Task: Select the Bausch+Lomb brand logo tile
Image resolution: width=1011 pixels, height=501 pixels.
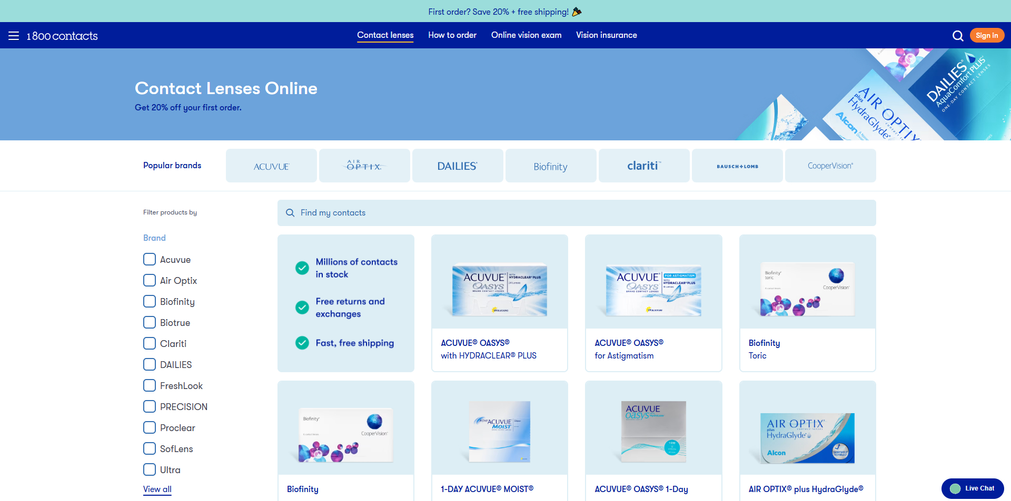Action: coord(737,166)
